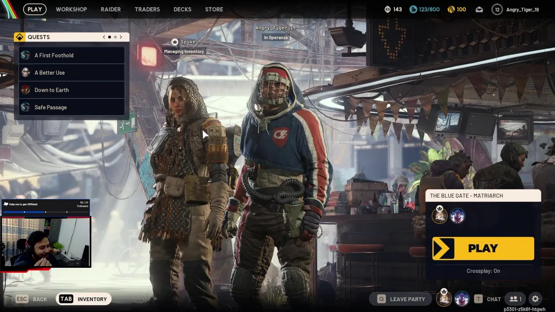The image size is (555, 312).
Task: Toggle the Crossplay: On setting
Action: [x=483, y=271]
